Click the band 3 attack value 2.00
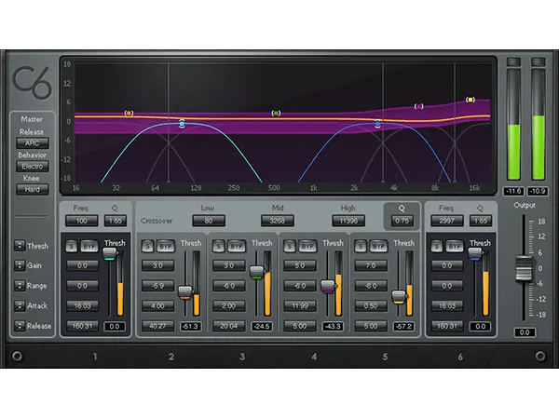The image size is (559, 419). (x=229, y=306)
